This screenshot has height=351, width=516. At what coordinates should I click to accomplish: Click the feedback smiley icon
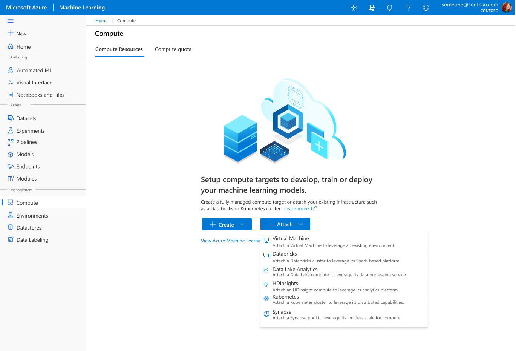[x=426, y=8]
